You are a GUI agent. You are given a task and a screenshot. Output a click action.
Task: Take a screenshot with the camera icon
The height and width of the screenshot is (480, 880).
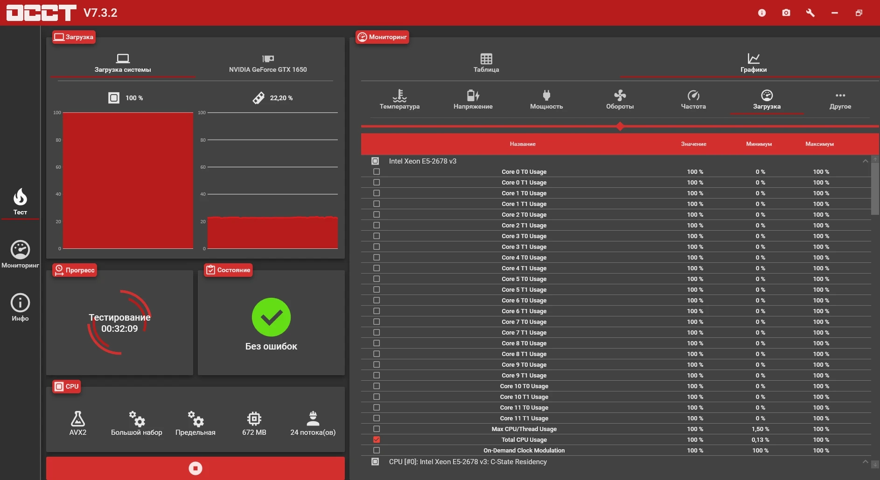[786, 13]
